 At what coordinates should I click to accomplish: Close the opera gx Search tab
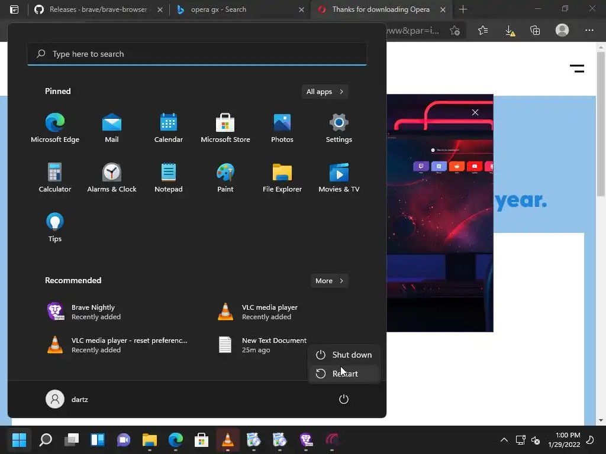coord(301,9)
